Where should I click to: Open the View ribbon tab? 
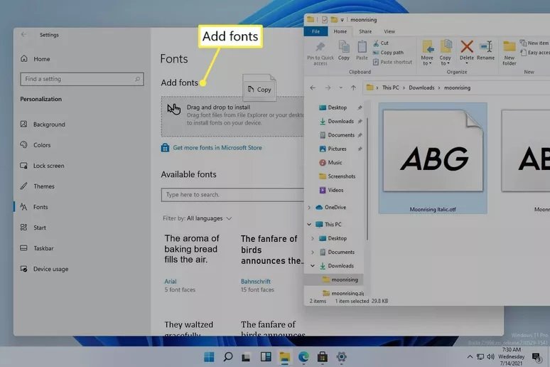tap(389, 31)
